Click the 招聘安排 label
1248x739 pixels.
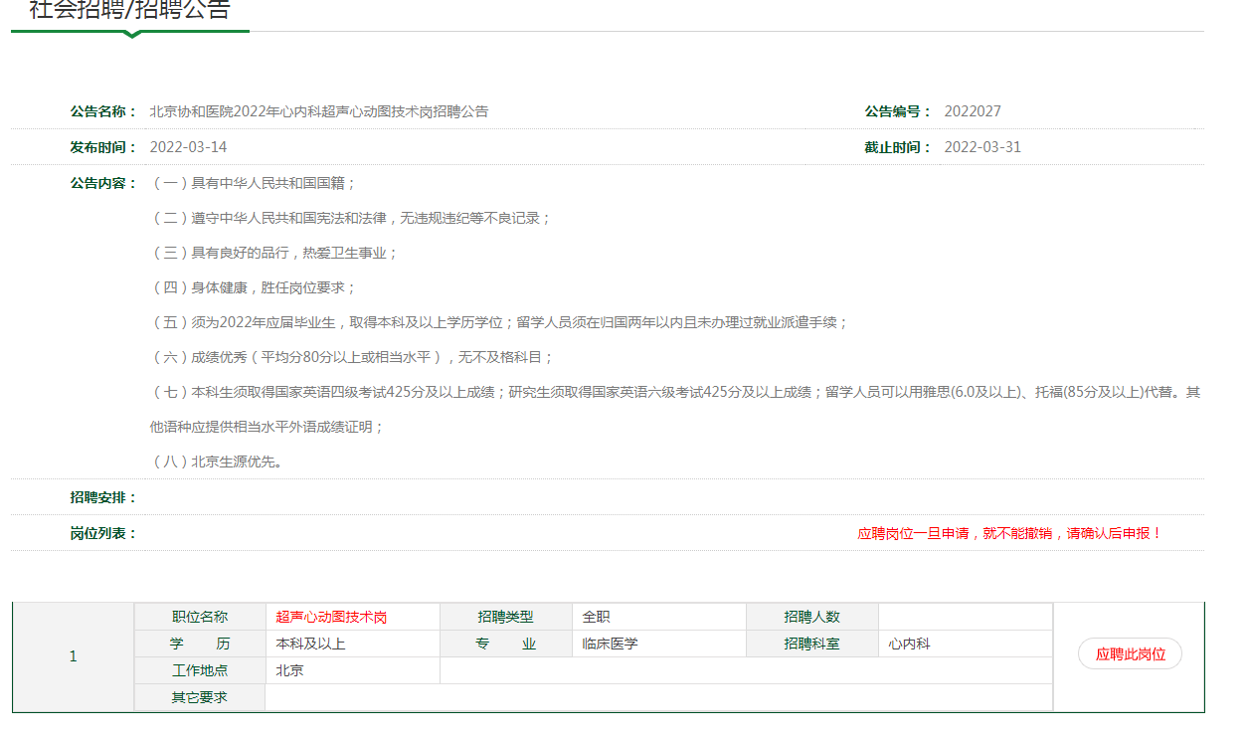tap(103, 497)
